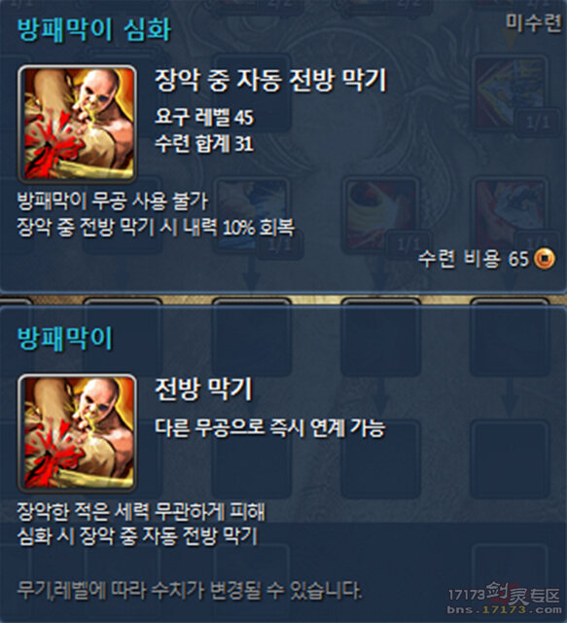Click the skill icon beside 전방 막기 name

(x=77, y=432)
